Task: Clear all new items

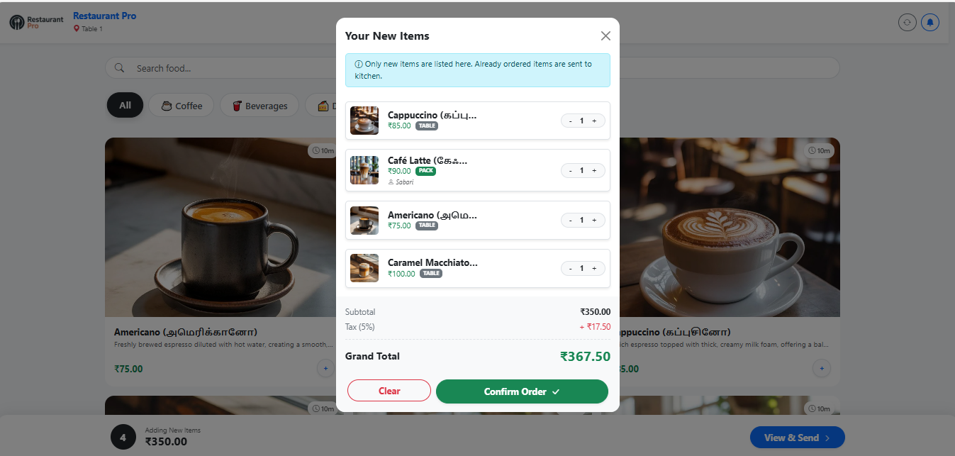Action: point(389,391)
